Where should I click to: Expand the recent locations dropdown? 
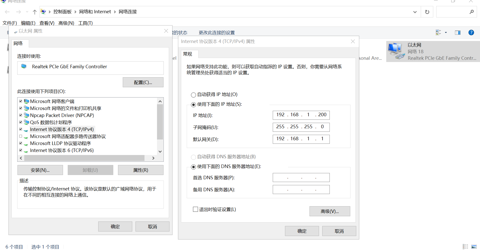pyautogui.click(x=27, y=12)
